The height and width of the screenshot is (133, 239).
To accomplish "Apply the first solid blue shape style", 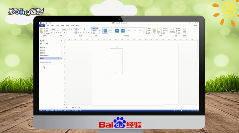I will (105, 31).
